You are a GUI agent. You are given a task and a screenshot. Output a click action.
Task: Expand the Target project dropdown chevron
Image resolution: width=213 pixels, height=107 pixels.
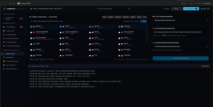[x=63, y=9]
